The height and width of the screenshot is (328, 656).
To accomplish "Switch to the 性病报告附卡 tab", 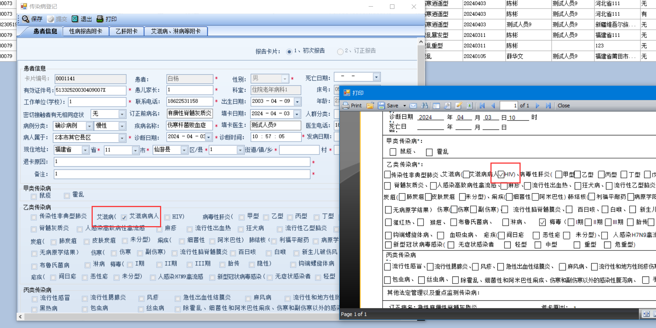I will tap(86, 31).
